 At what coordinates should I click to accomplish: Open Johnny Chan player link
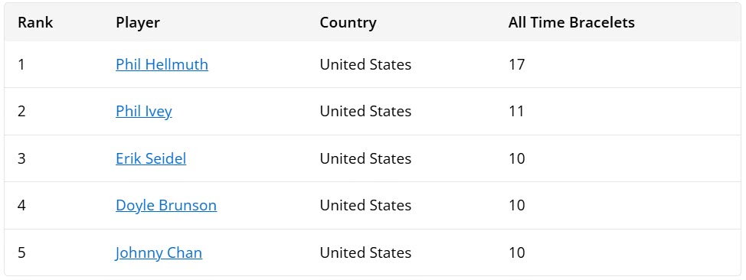[159, 252]
